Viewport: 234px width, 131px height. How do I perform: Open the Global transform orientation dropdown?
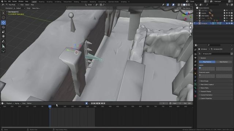tap(90, 5)
